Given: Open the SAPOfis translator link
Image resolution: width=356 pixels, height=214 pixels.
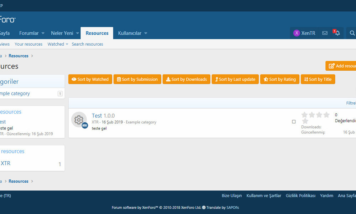Looking at the screenshot, I should (x=233, y=208).
